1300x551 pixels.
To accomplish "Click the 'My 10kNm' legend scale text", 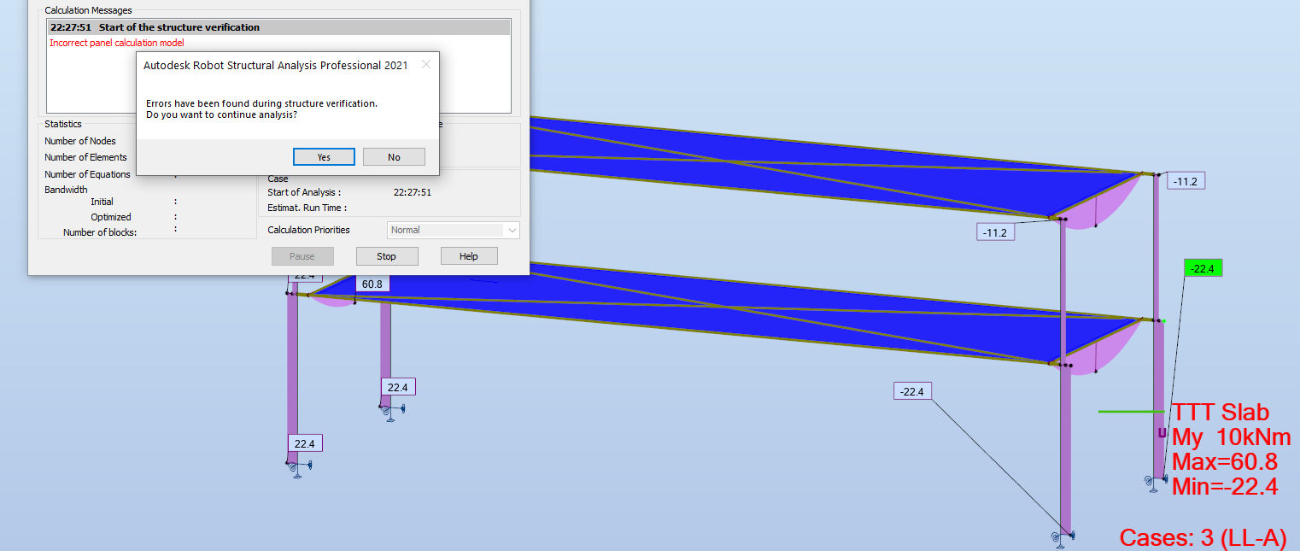I will 1231,437.
